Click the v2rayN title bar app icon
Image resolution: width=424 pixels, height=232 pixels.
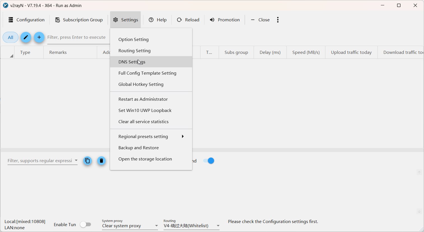point(5,5)
